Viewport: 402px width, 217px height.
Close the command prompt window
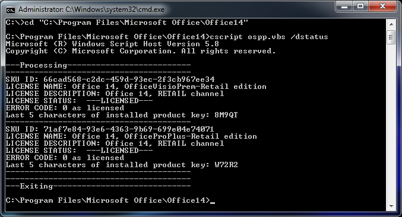[382, 6]
